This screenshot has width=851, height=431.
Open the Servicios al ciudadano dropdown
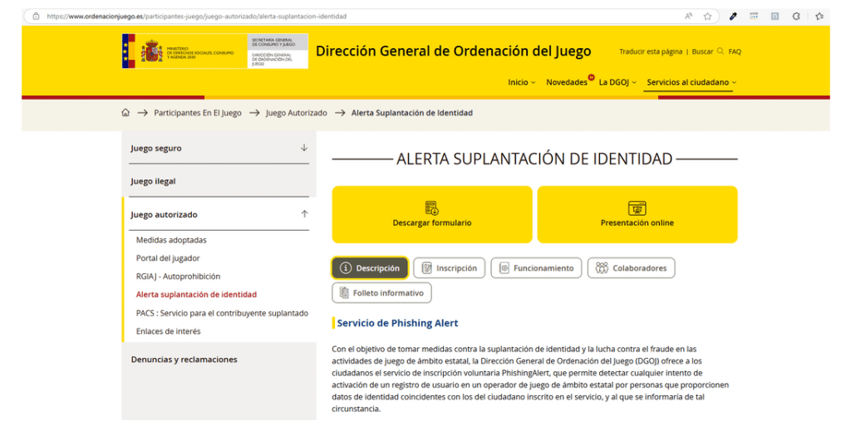(691, 82)
